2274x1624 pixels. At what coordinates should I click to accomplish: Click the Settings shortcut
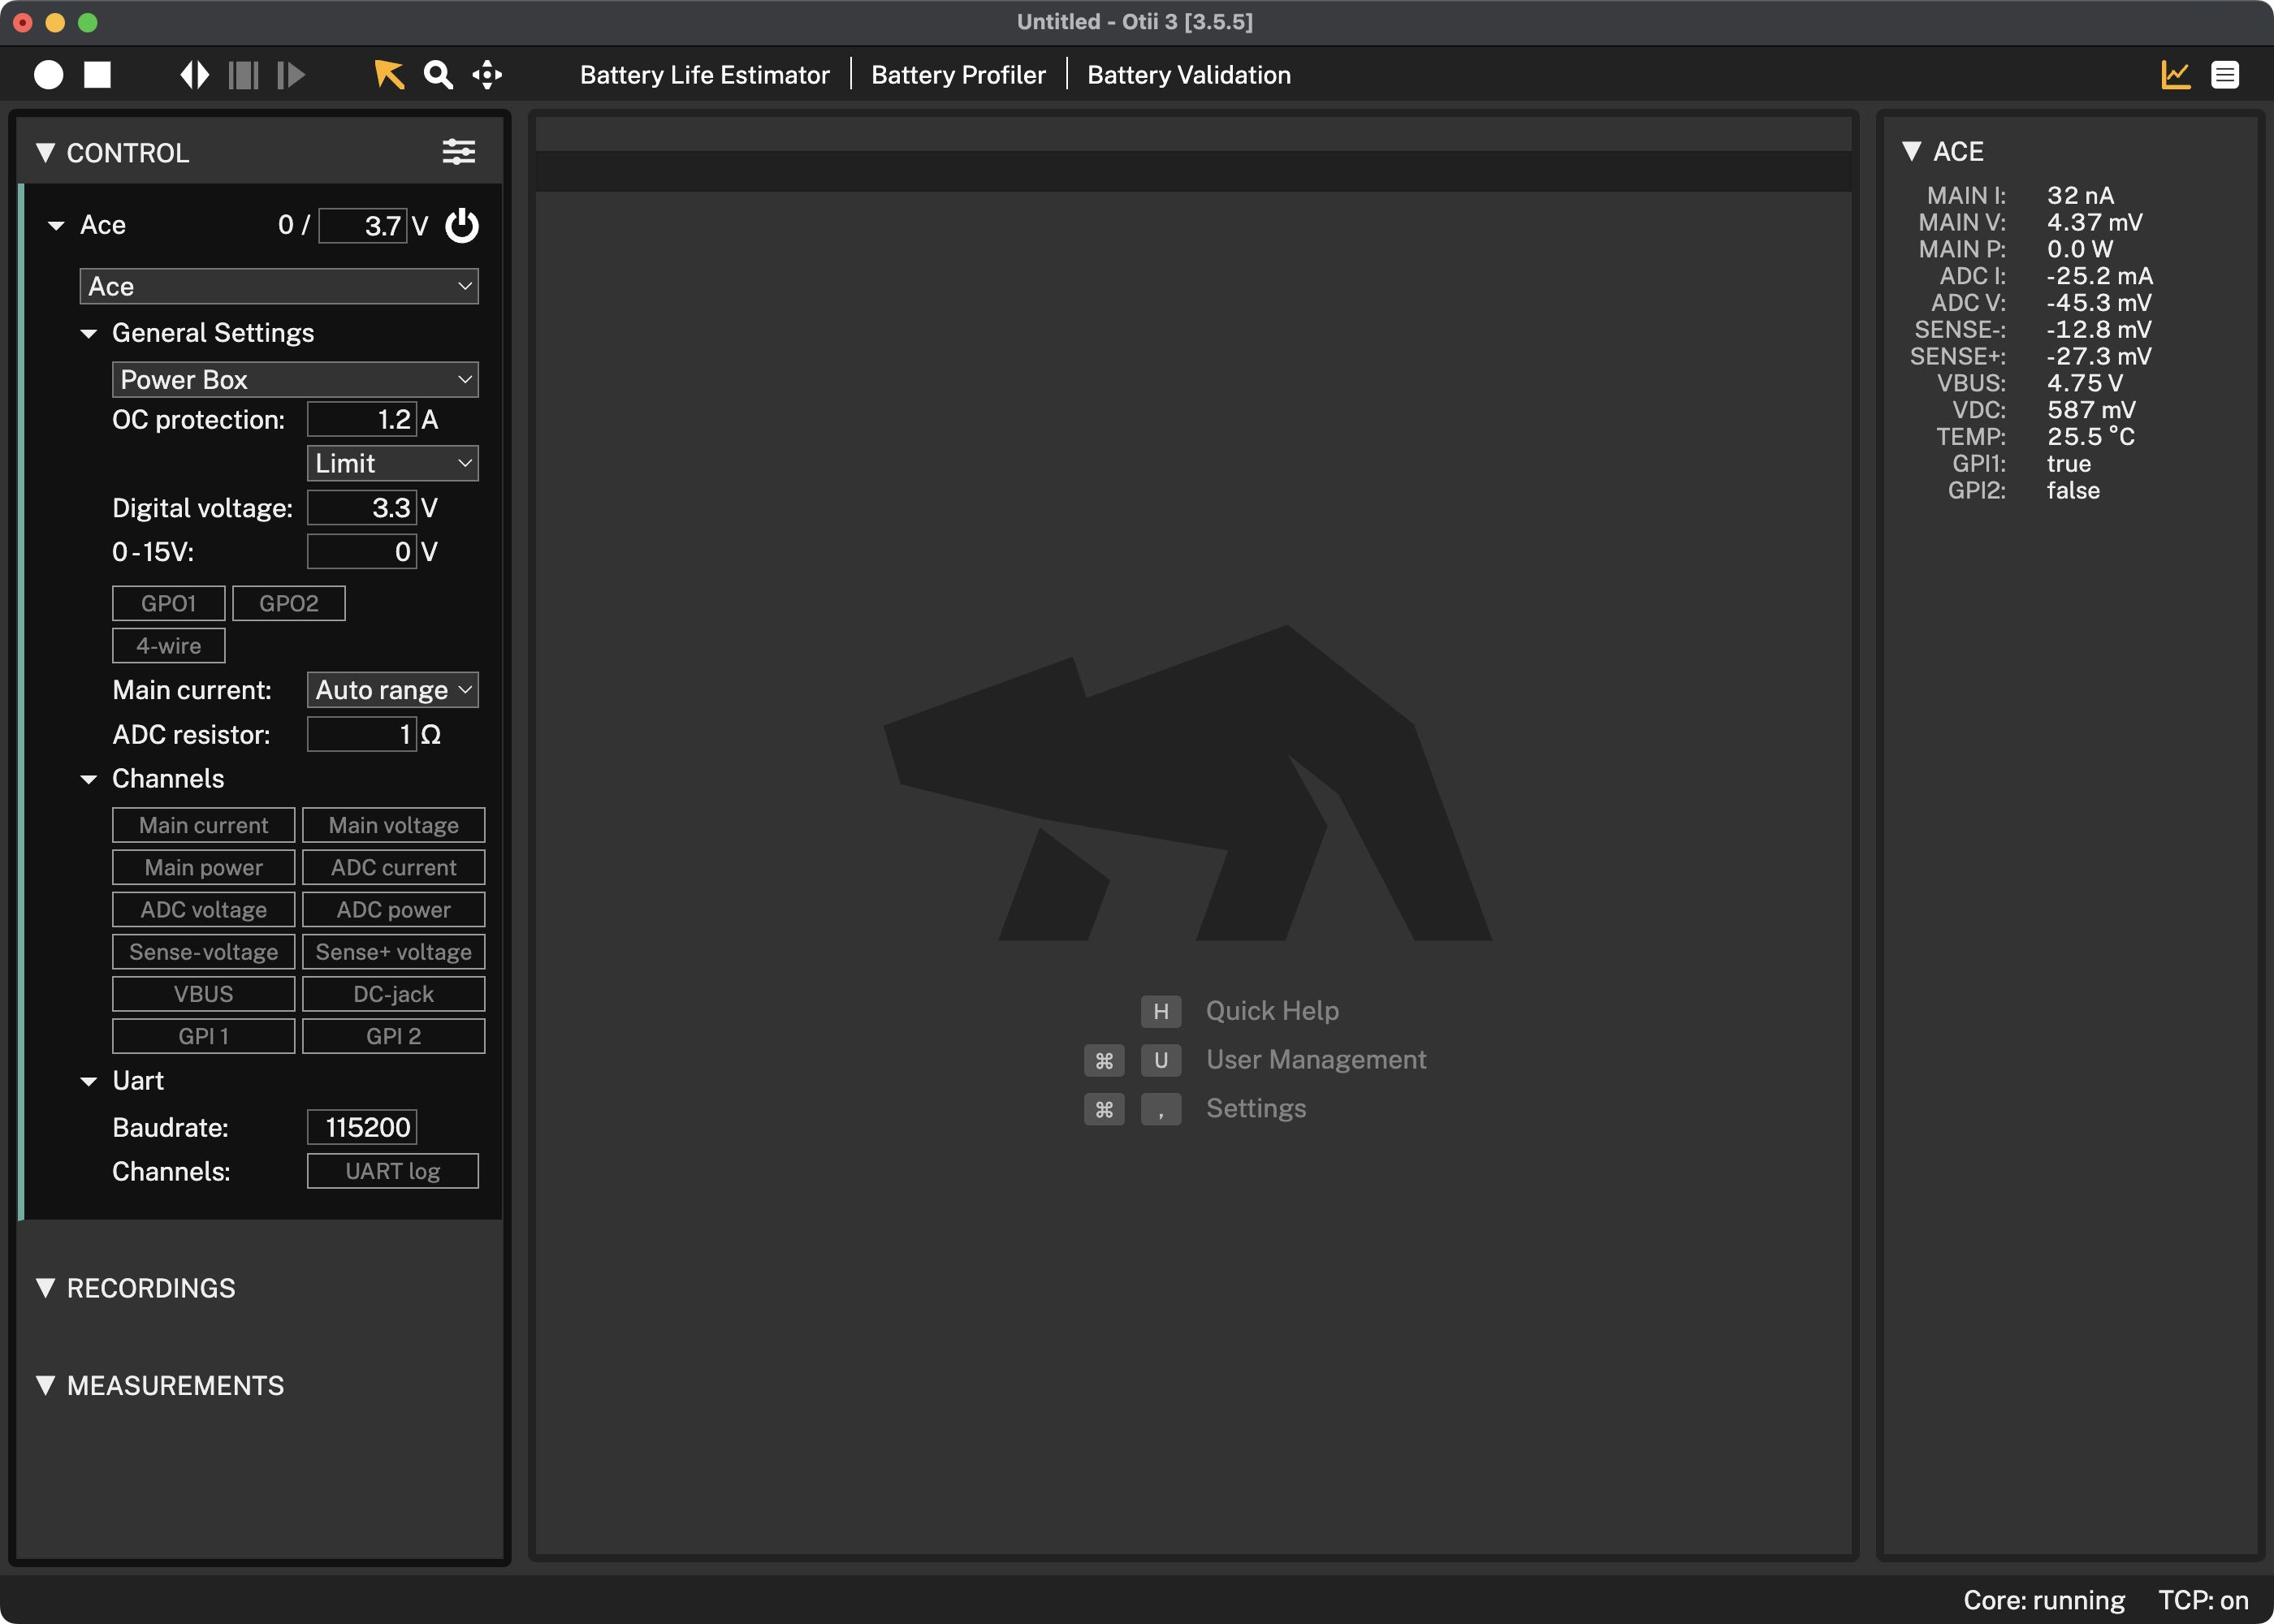coord(1256,1109)
